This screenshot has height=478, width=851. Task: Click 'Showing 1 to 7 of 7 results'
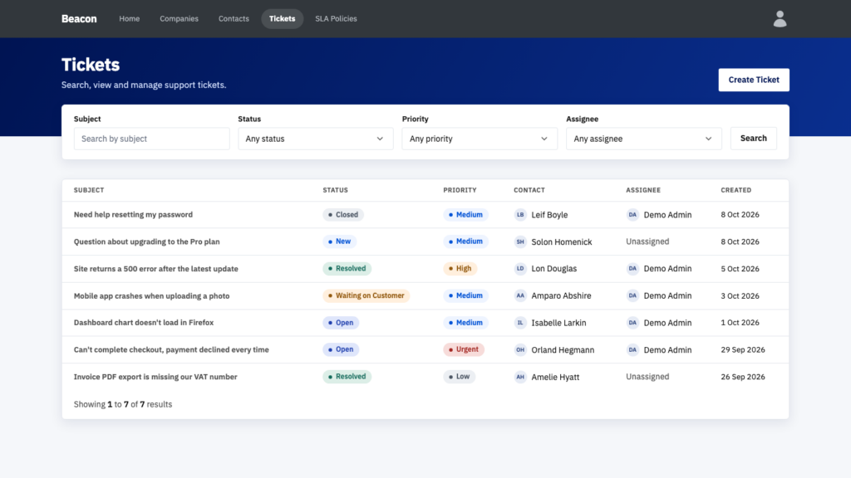point(123,404)
